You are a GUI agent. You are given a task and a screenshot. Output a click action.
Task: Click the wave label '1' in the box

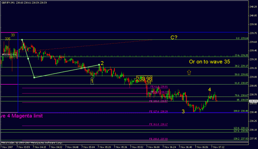click(x=92, y=81)
